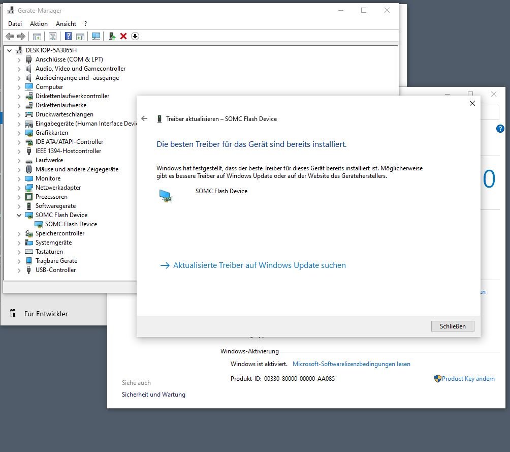Select Diskettenlaufwerkcontroller in the device tree
The width and height of the screenshot is (510, 452).
pyautogui.click(x=72, y=96)
